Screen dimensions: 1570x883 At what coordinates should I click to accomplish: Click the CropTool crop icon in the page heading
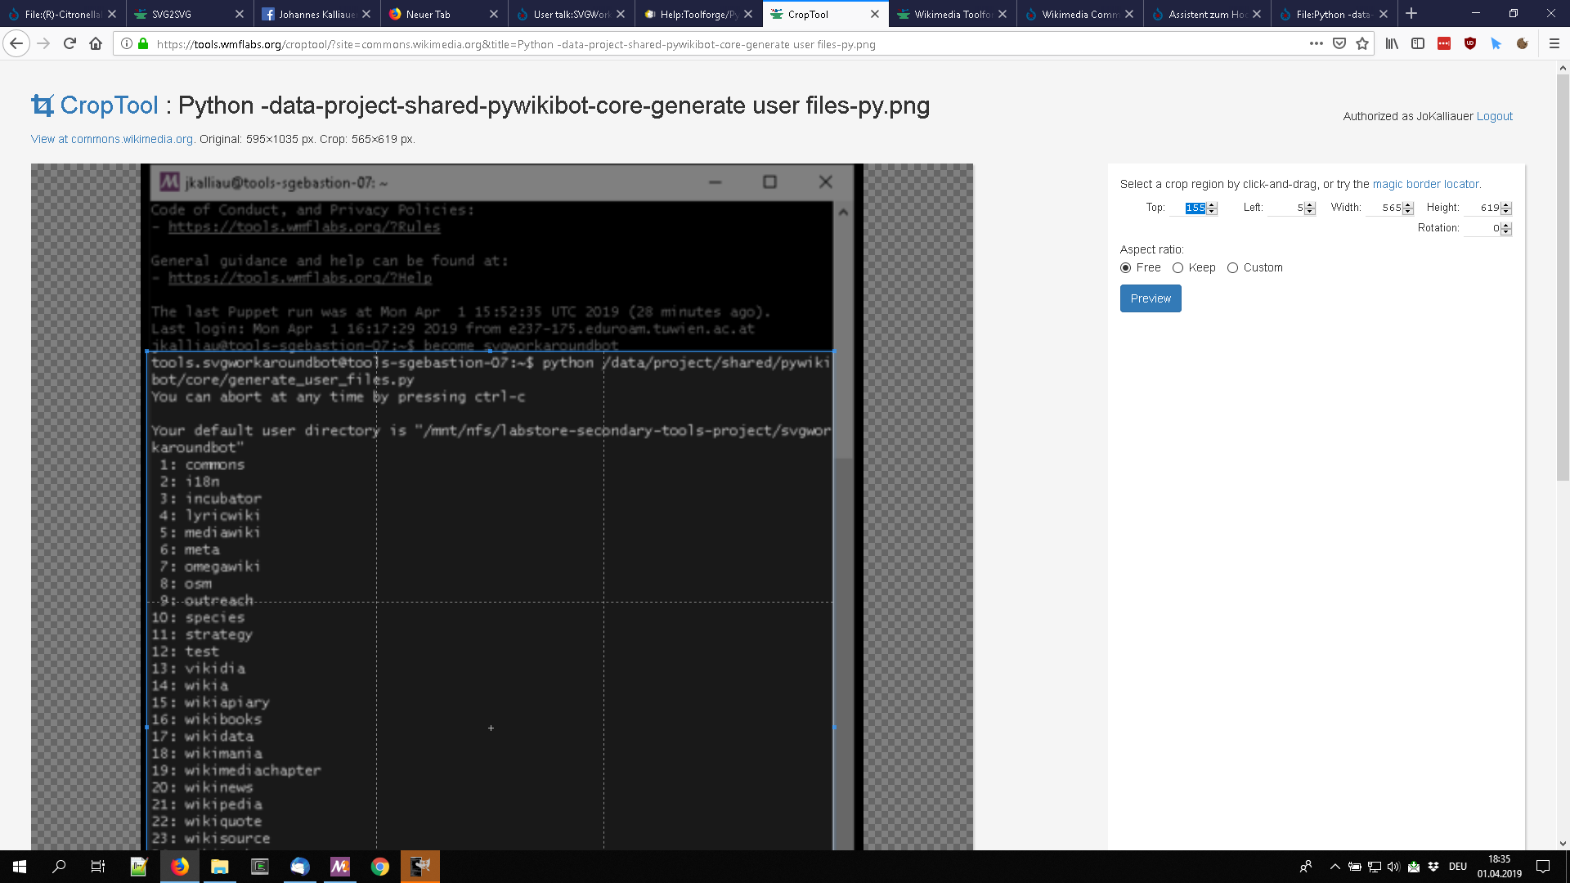tap(43, 105)
